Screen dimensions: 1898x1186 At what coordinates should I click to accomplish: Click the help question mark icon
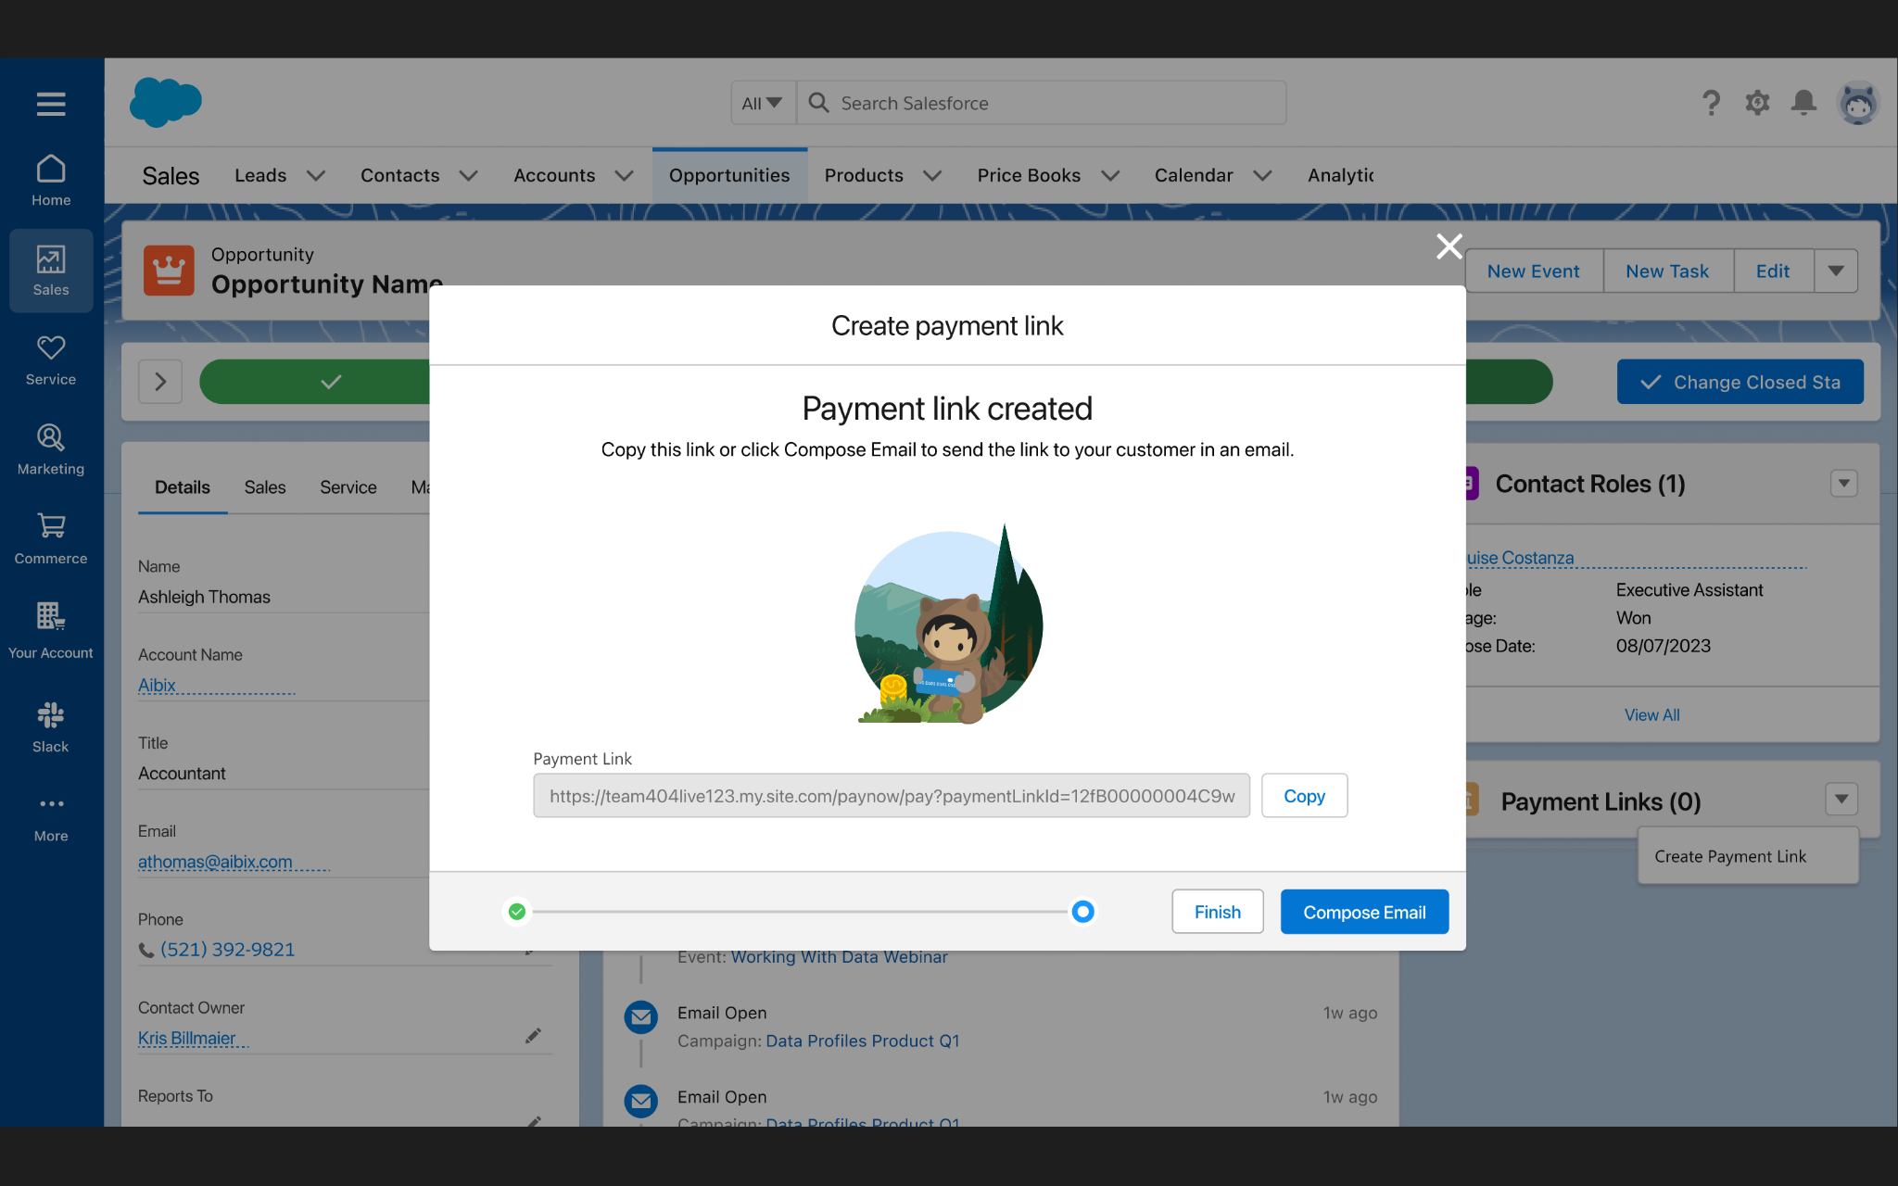coord(1711,102)
